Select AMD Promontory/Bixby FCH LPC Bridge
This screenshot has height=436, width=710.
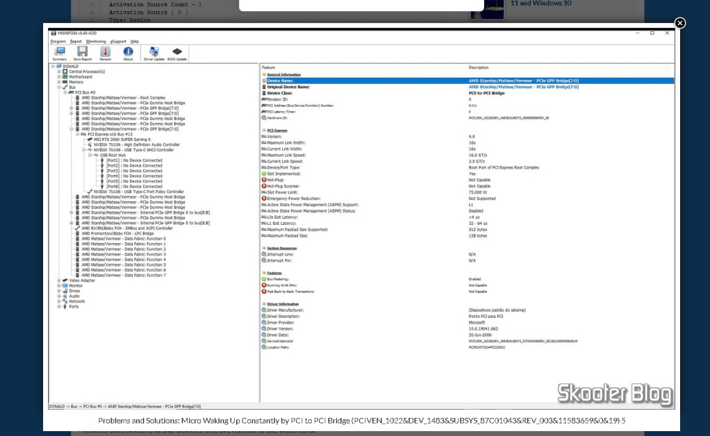pos(117,233)
